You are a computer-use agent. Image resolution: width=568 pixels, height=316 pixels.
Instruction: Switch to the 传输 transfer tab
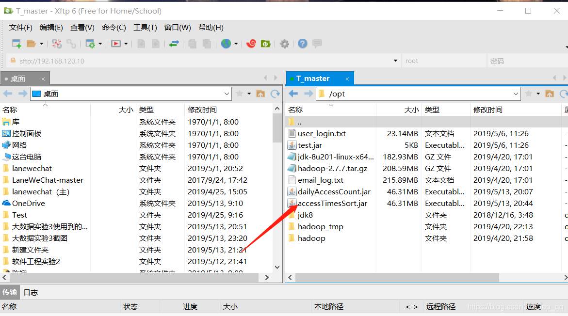9,292
